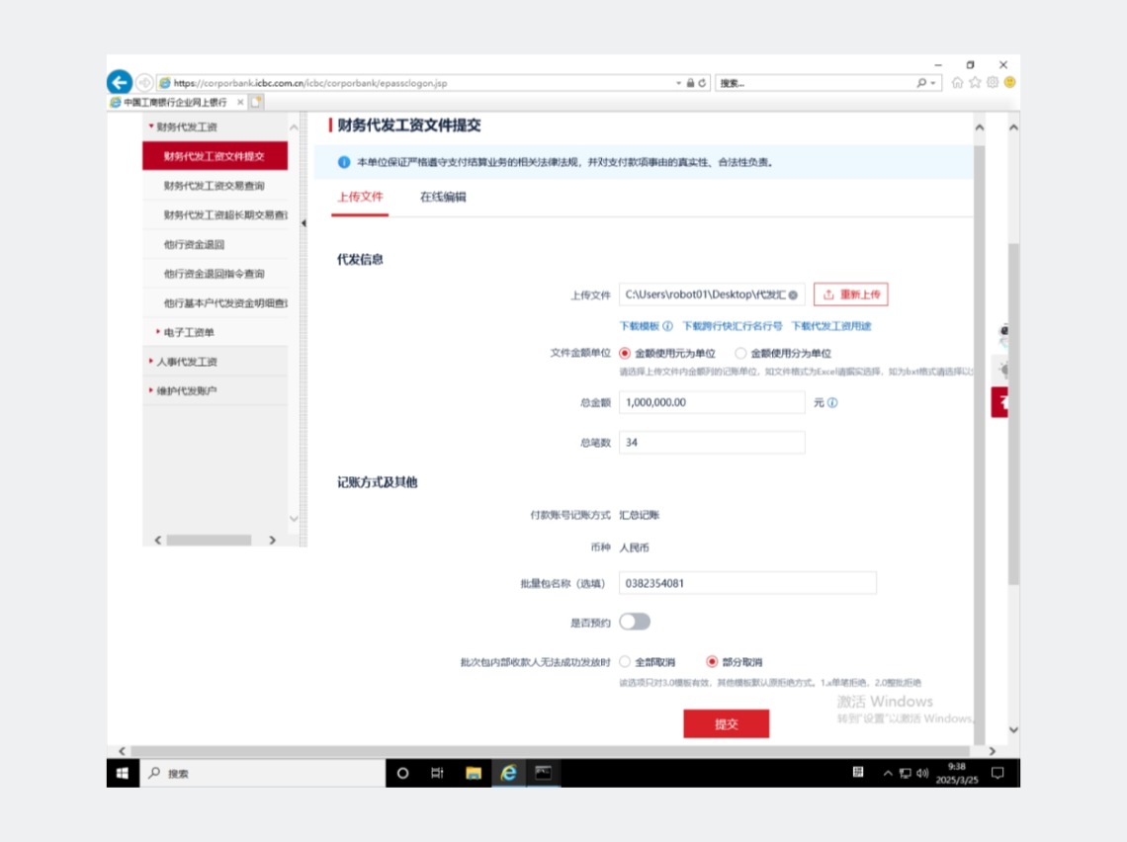The width and height of the screenshot is (1127, 842).
Task: Expand the 人事代发工资 sidebar section
Action: tap(186, 362)
